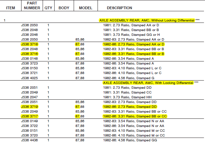The width and height of the screenshot is (205, 142).
Task: Click '1982-86: 4.10 Ratio, Stamped M or CC'
Action: point(134,135)
